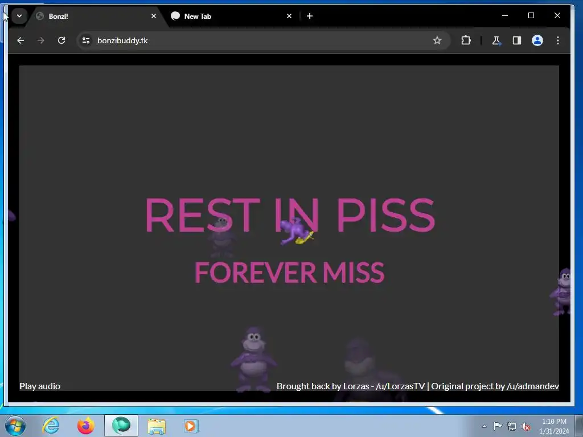
Task: Open the network status tray icon
Action: [512, 427]
